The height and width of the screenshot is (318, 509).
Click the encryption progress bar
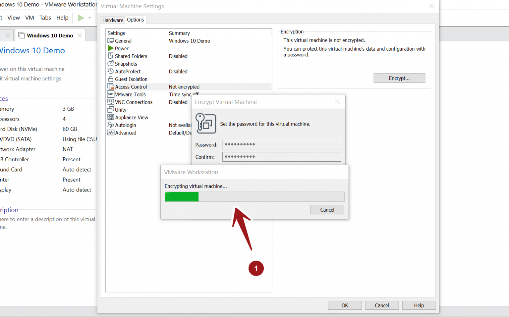point(254,196)
